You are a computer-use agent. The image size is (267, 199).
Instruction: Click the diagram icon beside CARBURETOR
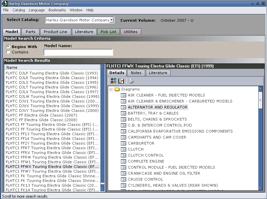pyautogui.click(x=123, y=143)
